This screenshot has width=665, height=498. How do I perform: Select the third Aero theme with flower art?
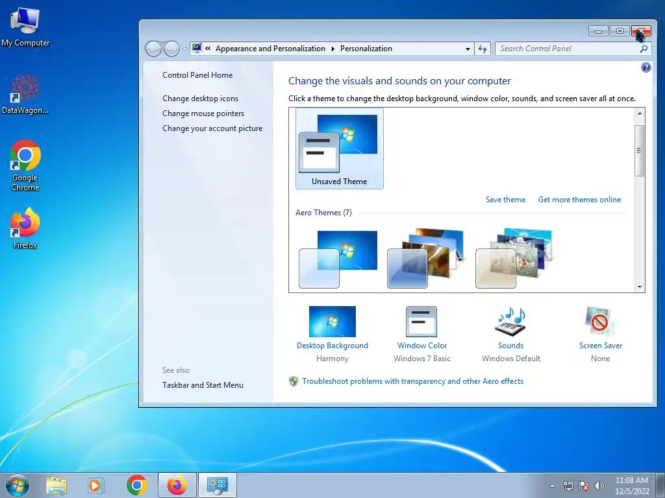(514, 259)
